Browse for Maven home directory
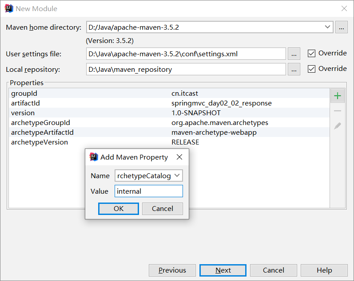This screenshot has width=354, height=281. pos(342,27)
